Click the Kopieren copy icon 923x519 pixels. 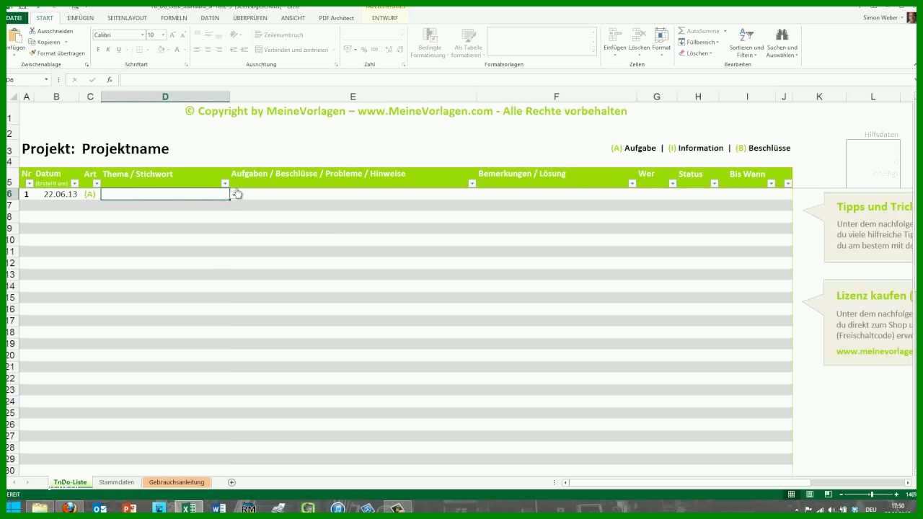pos(32,42)
